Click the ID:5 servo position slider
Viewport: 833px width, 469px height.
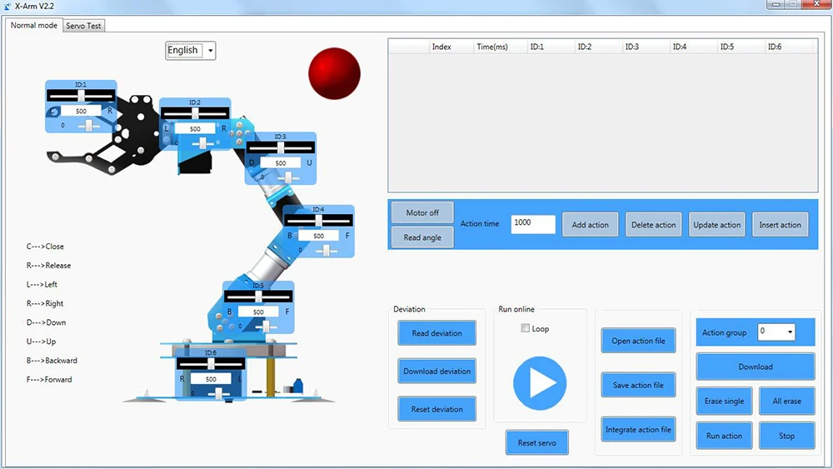coord(258,297)
